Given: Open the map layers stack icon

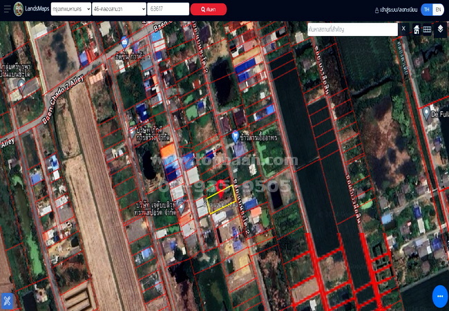Looking at the screenshot, I should 440,30.
